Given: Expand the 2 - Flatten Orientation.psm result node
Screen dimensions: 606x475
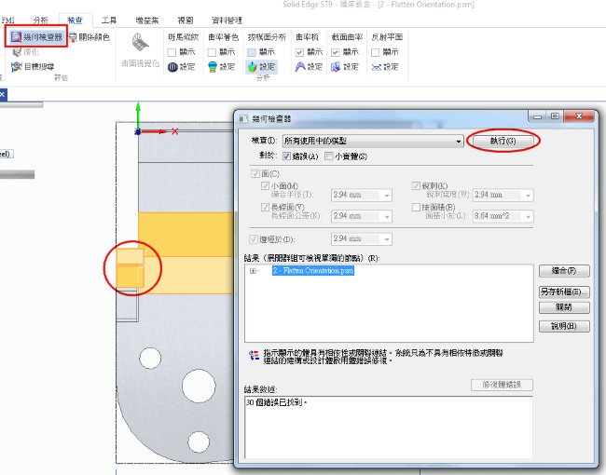Looking at the screenshot, I should pos(254,271).
